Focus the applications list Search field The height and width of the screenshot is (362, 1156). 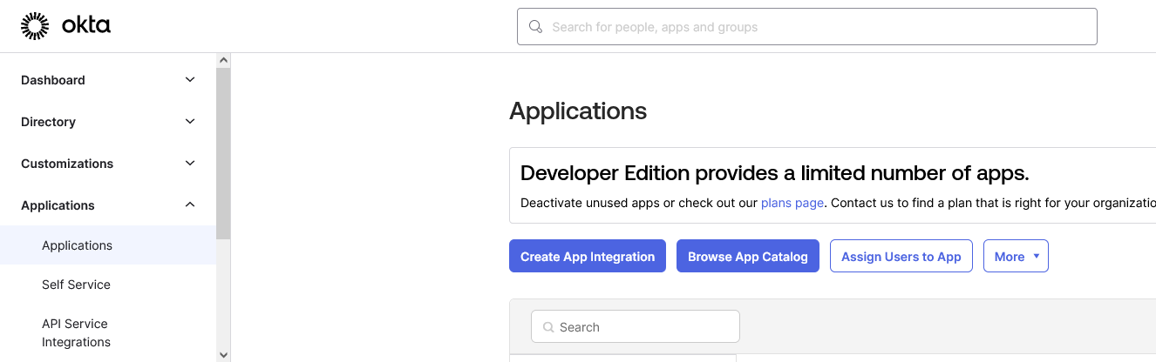point(636,327)
